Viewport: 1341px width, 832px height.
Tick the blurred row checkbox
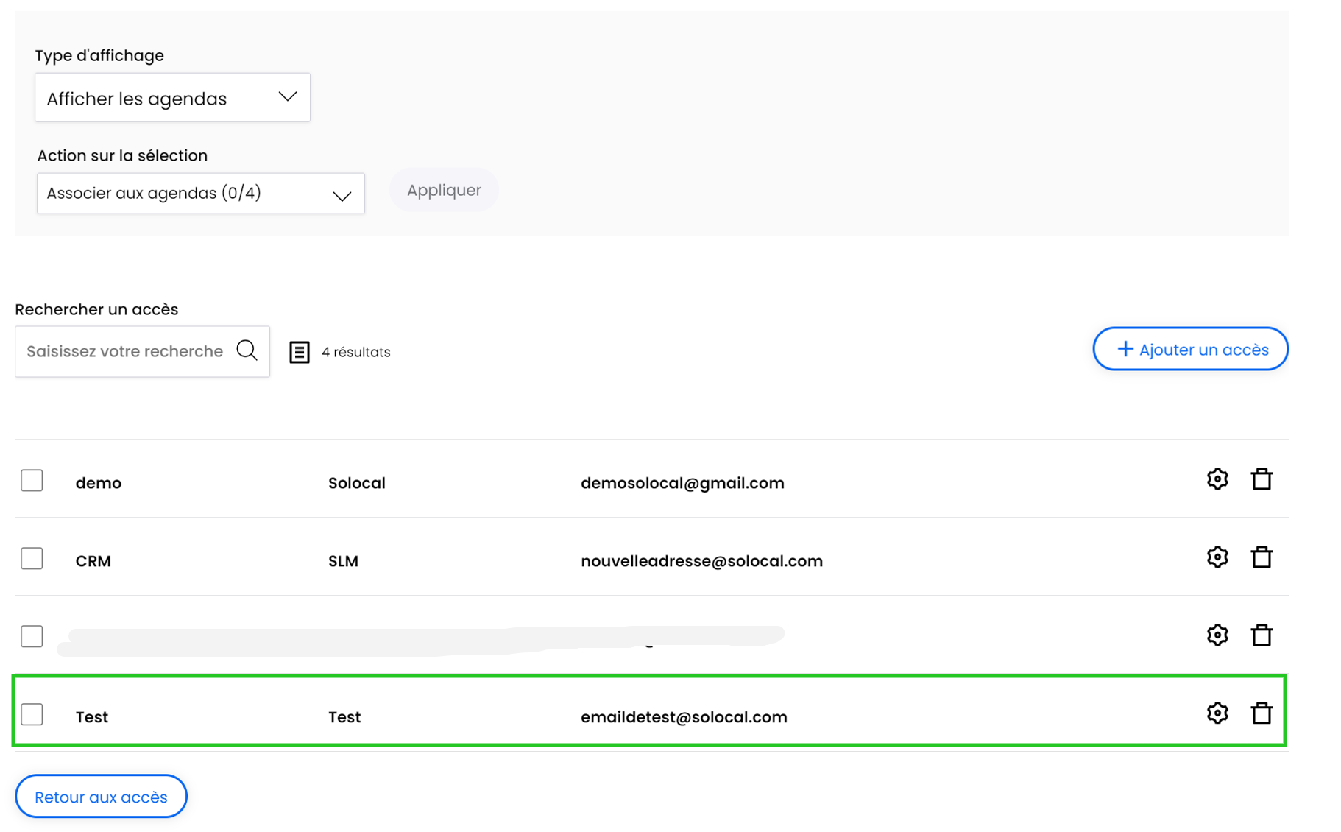32,636
